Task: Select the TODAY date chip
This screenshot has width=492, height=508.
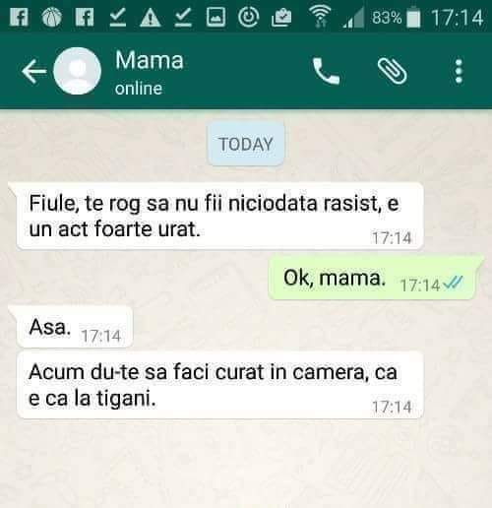Action: pyautogui.click(x=246, y=144)
